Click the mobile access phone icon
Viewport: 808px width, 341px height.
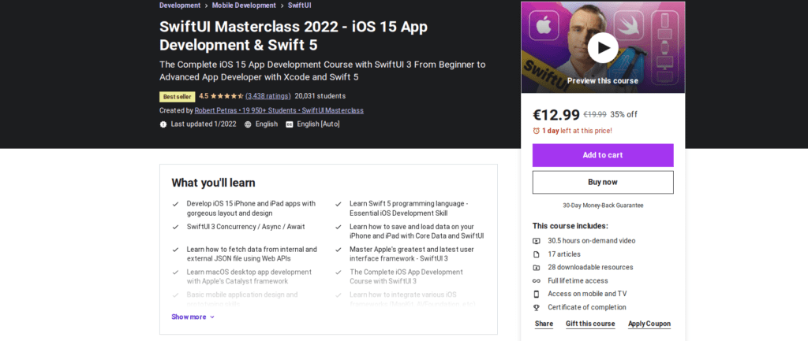pyautogui.click(x=537, y=295)
